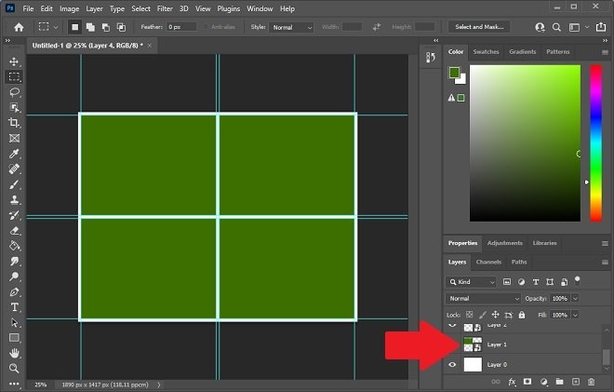The width and height of the screenshot is (614, 392).
Task: Add a layer mask
Action: (x=527, y=382)
